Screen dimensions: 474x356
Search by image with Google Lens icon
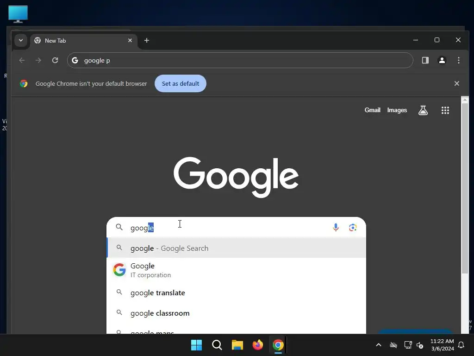tap(353, 227)
